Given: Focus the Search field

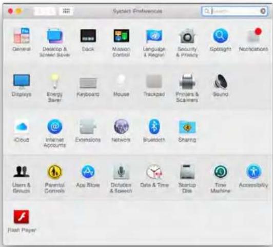Looking at the screenshot, I should click(235, 11).
